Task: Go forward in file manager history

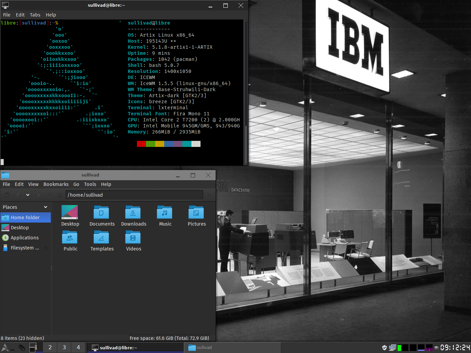Action: click(x=38, y=195)
